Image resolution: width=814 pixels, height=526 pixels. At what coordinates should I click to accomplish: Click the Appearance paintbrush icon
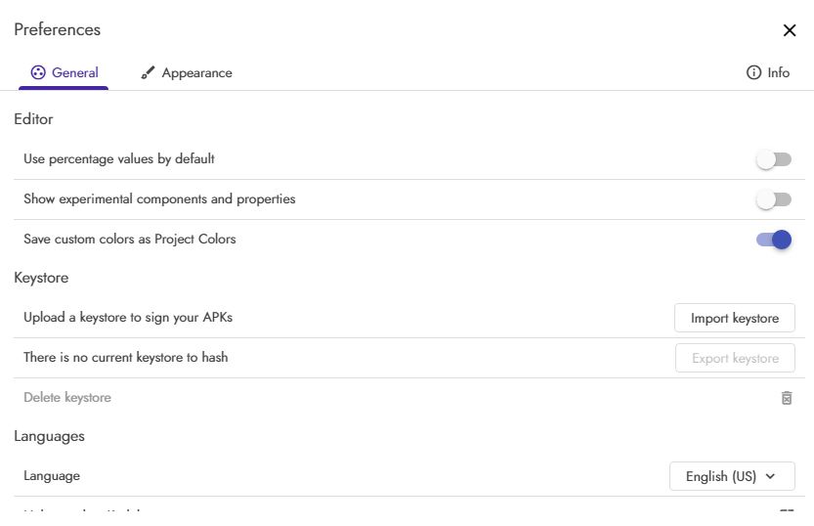coord(148,72)
